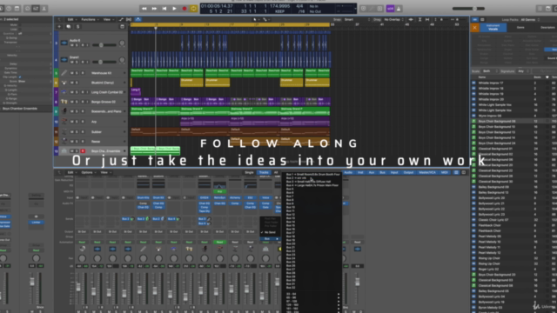Image resolution: width=557 pixels, height=313 pixels.
Task: Adjust the Audio 6 track volume slider
Action: point(104,45)
